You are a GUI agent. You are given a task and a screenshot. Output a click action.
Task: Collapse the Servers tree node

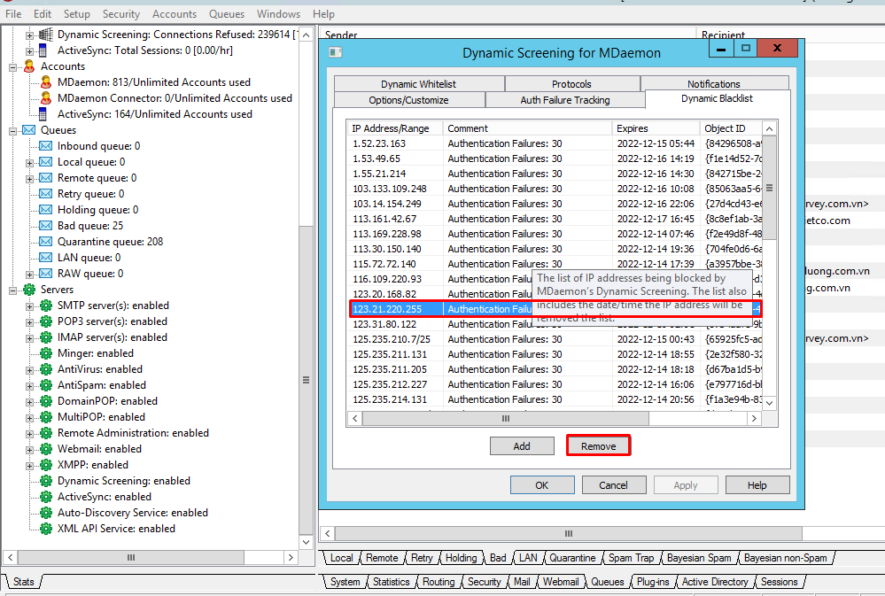13,290
